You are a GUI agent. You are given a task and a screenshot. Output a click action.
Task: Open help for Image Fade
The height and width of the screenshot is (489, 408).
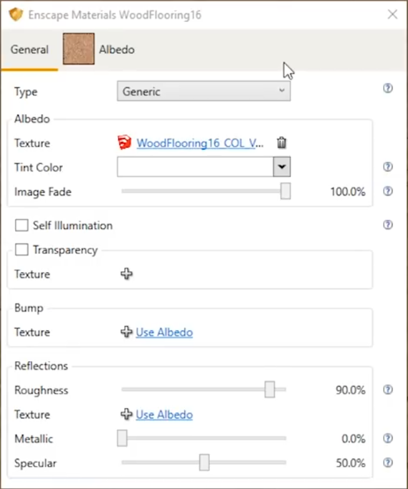point(387,191)
